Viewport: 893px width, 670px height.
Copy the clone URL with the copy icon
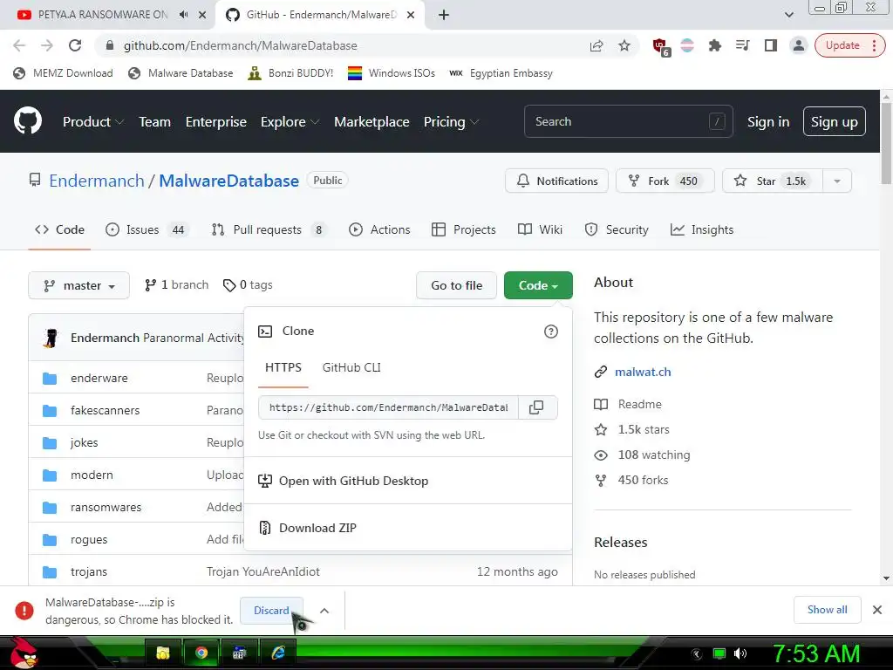coord(536,407)
